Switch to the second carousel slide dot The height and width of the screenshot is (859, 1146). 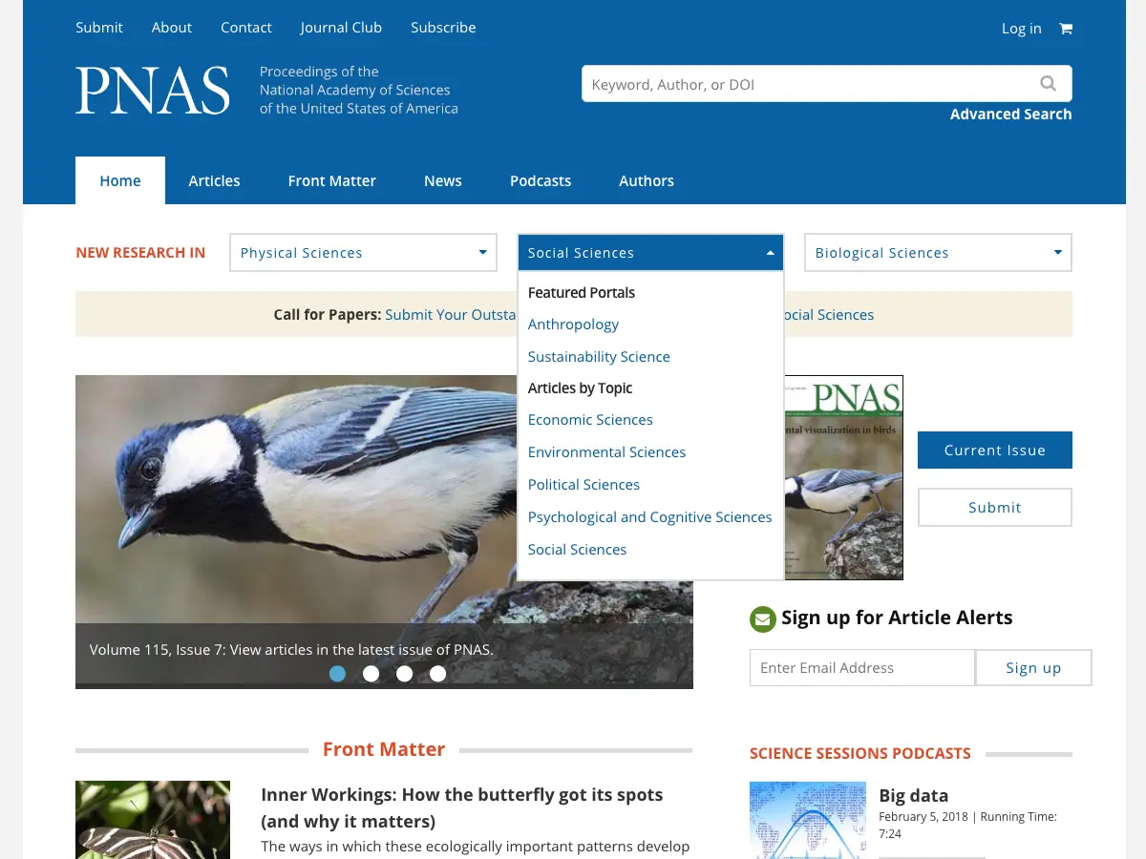click(x=371, y=674)
